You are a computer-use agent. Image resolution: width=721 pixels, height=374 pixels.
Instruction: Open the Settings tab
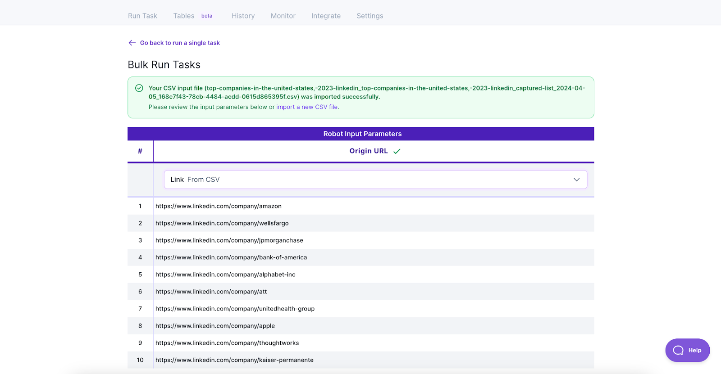pos(370,16)
